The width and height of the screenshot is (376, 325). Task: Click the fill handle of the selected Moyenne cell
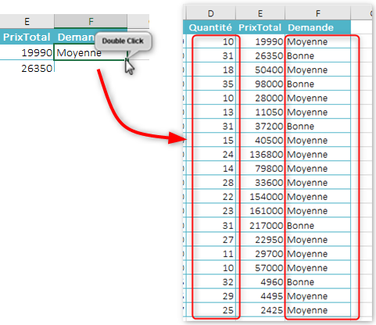click(x=127, y=59)
